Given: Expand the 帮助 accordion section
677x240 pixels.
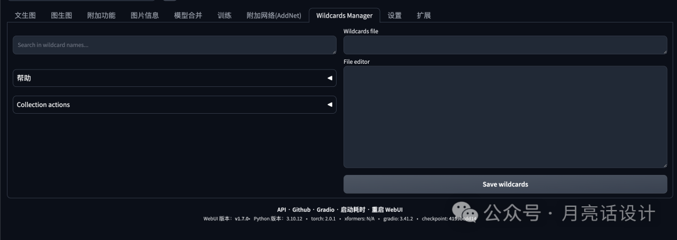Looking at the screenshot, I should (174, 78).
